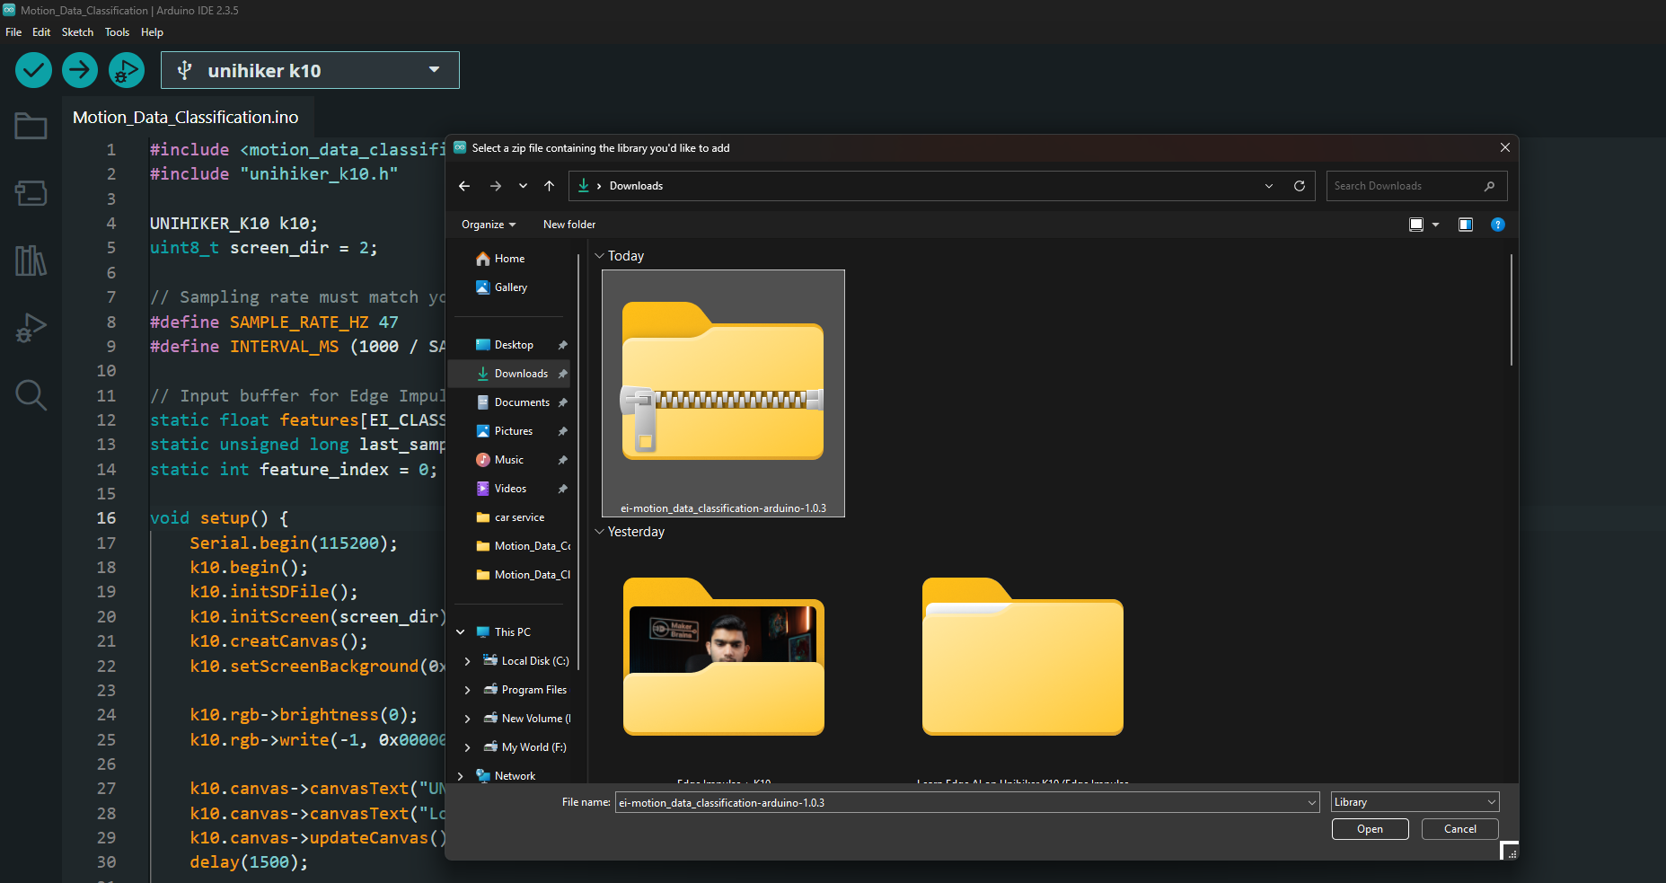The image size is (1666, 883).
Task: Open the Organize dropdown menu
Action: tap(488, 225)
